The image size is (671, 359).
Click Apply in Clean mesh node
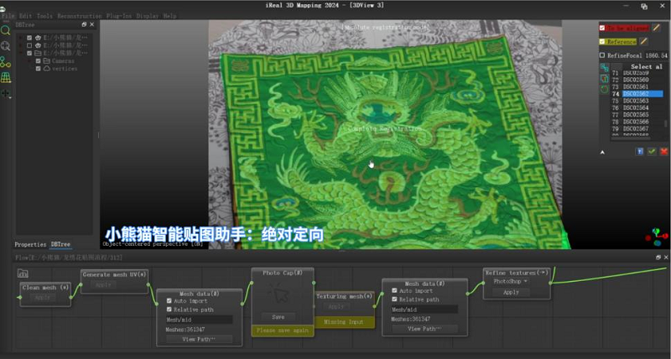click(43, 298)
